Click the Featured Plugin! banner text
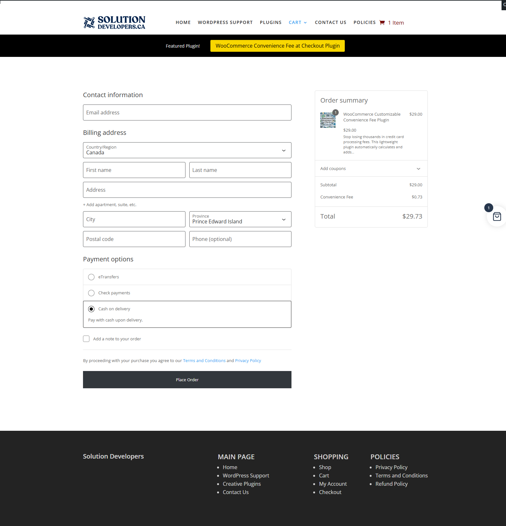 (x=183, y=46)
